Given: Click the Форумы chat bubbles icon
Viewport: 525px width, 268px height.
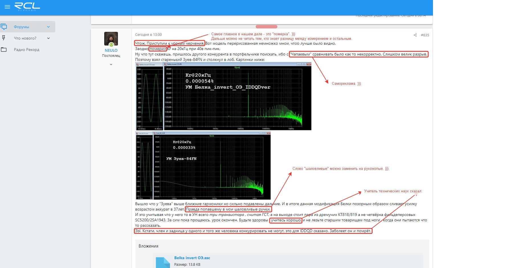Looking at the screenshot, I should coord(4,27).
